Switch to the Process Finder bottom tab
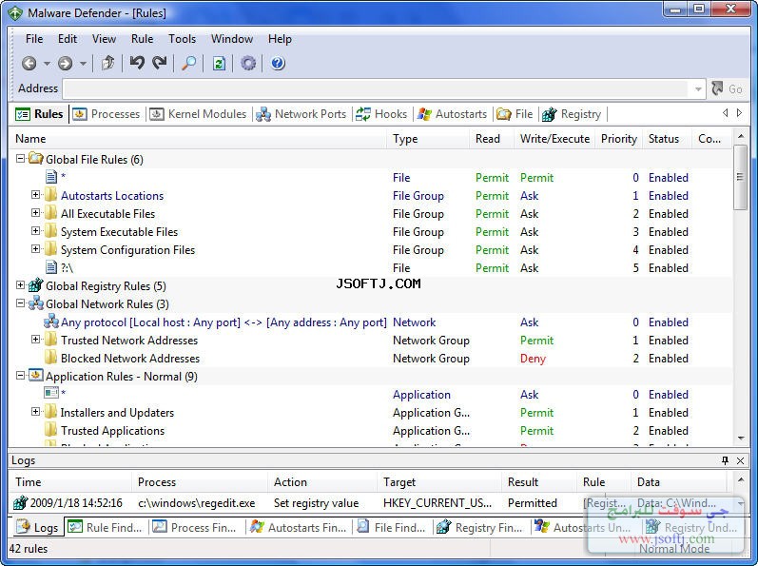The image size is (758, 566). [x=194, y=528]
